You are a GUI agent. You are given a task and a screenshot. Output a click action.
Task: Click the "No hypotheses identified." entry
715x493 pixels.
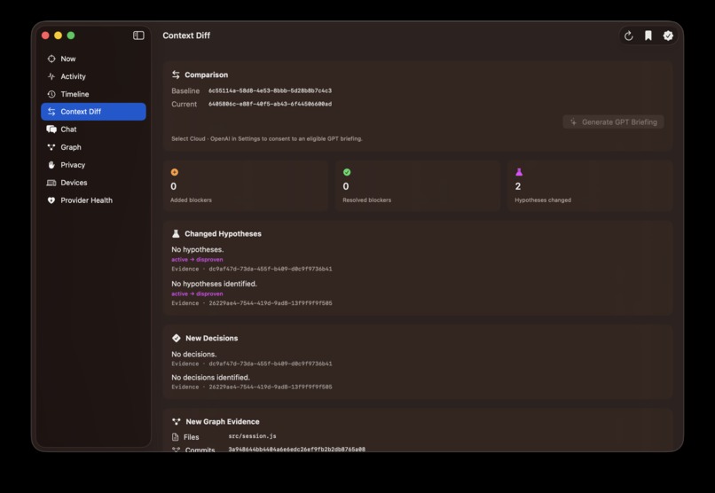tap(215, 284)
